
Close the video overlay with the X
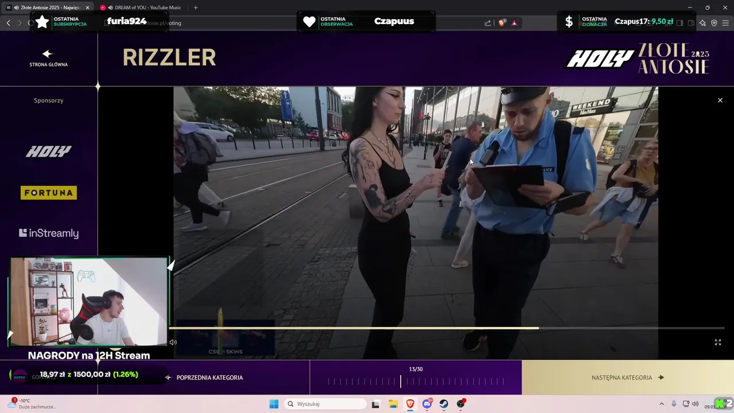pyautogui.click(x=720, y=100)
